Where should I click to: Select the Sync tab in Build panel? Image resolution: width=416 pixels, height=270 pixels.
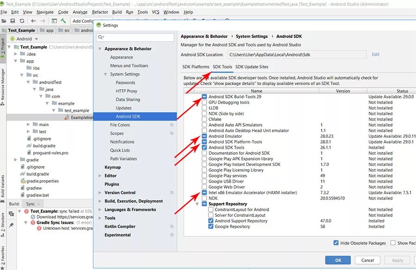30,204
